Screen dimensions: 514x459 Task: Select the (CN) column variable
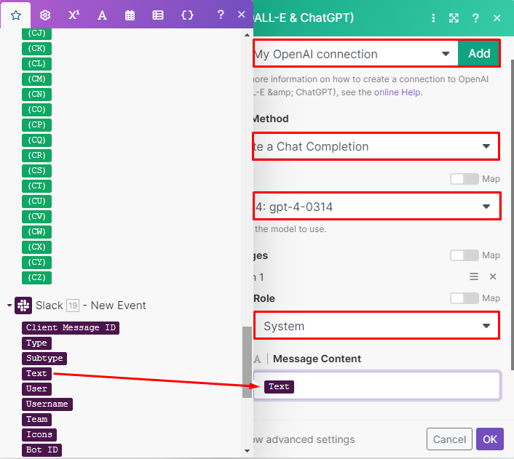point(36,95)
